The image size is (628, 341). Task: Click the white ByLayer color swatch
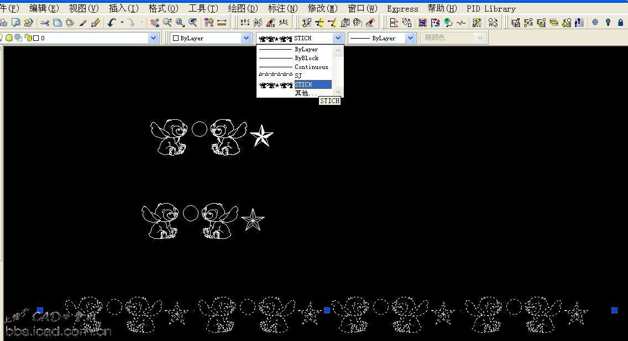175,38
